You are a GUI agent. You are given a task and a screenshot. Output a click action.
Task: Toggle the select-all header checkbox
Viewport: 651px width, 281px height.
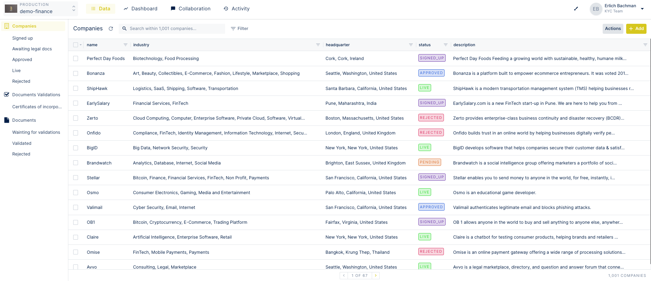click(76, 45)
